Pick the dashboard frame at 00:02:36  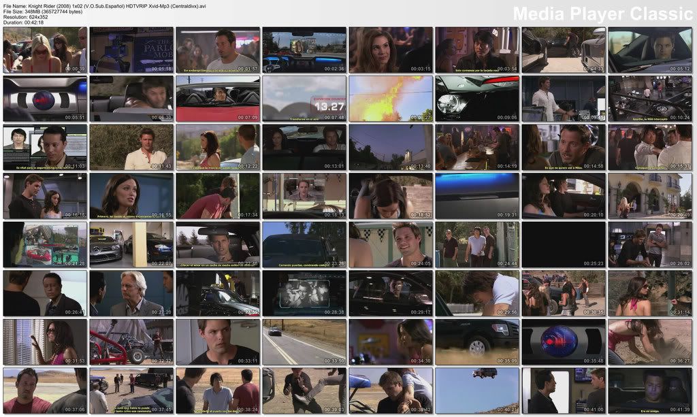[x=304, y=50]
